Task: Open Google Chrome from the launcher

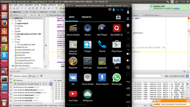Action: tap(4, 47)
